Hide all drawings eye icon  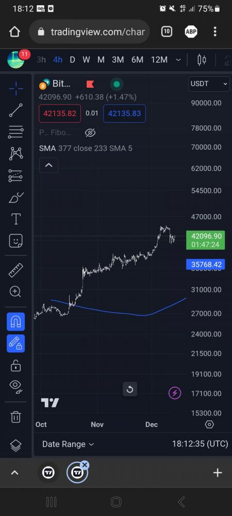pos(16,386)
